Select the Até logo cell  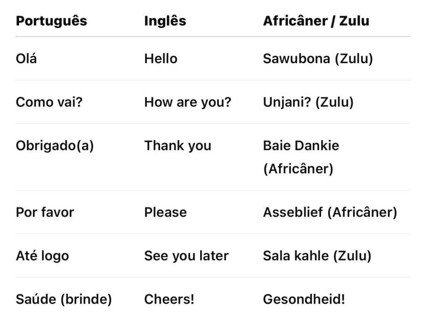tap(42, 256)
